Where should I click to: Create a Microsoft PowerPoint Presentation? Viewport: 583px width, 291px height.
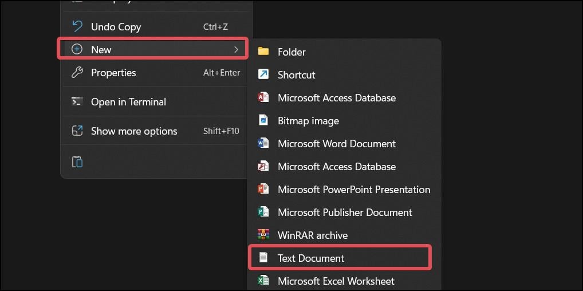(x=354, y=190)
